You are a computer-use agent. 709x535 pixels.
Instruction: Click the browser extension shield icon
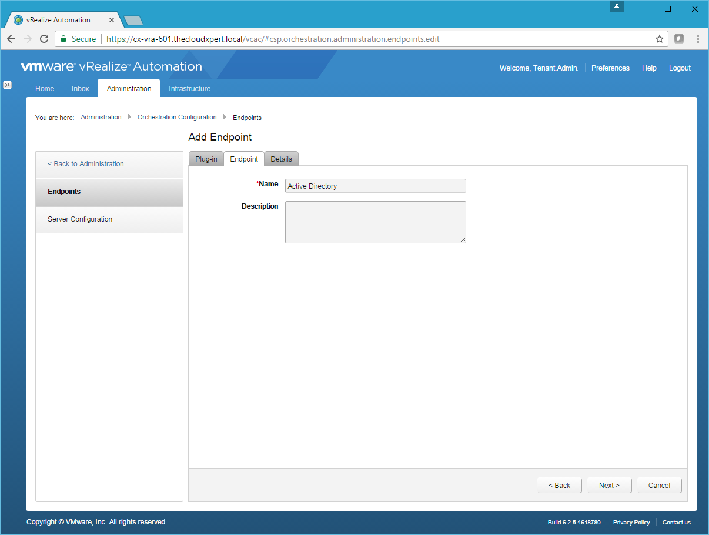tap(679, 39)
